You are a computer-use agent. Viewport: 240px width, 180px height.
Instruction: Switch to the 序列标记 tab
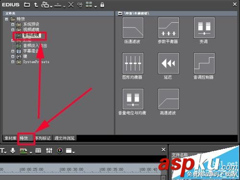[43, 138]
